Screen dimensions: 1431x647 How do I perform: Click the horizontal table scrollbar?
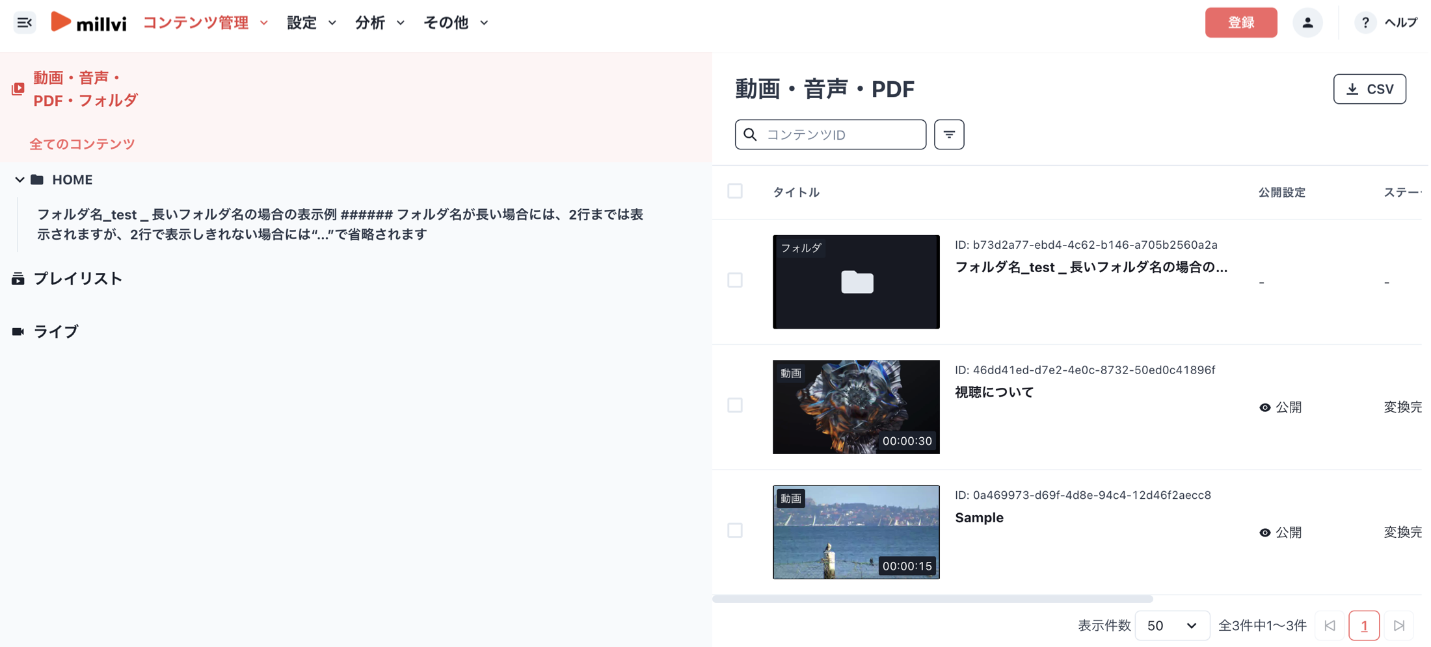click(933, 599)
